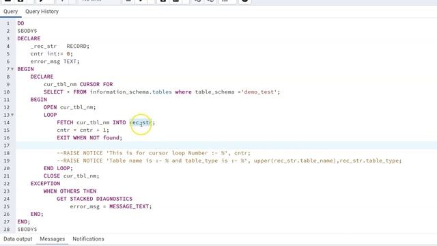437x246 pixels.
Task: Click the 'cur_tbl_nm CURSOR FOR' line
Action: click(x=78, y=84)
